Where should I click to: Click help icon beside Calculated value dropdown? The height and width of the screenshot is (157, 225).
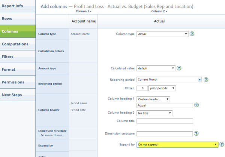179,68
